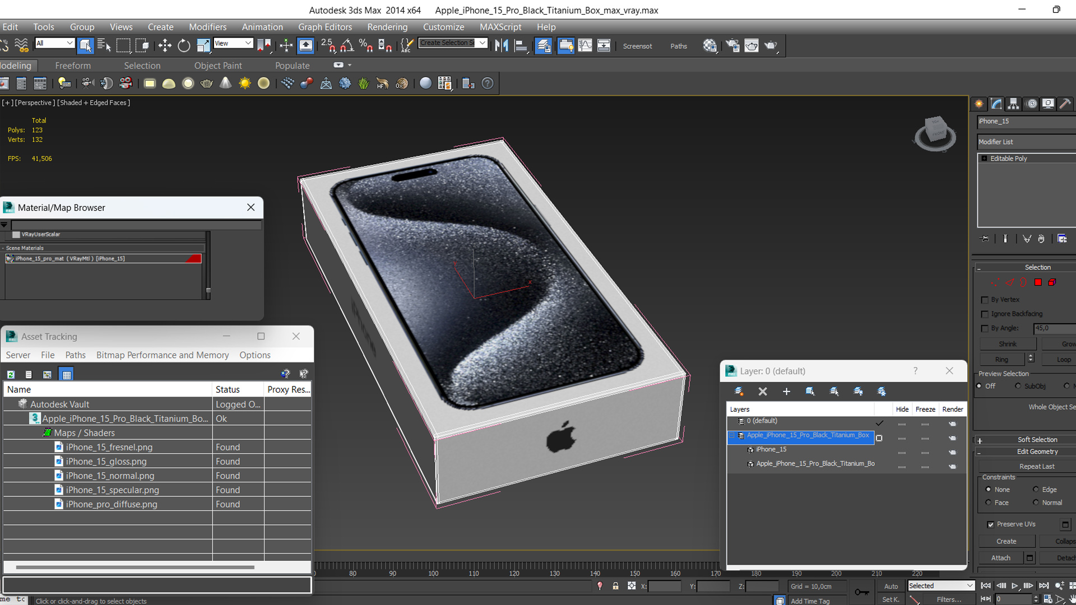Viewport: 1076px width, 605px height.
Task: Toggle Percent Snap tool
Action: 366,45
